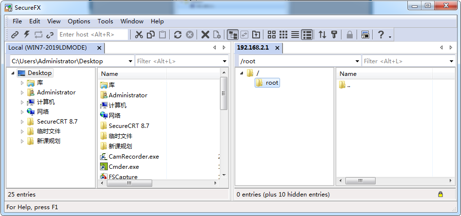
Task: Click the key icon in toolbar
Action: (x=334, y=35)
